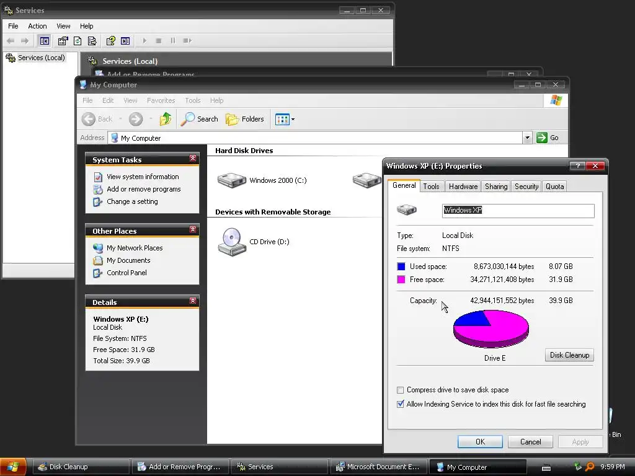Expand the Address bar dropdown
635x476 pixels.
coord(527,138)
